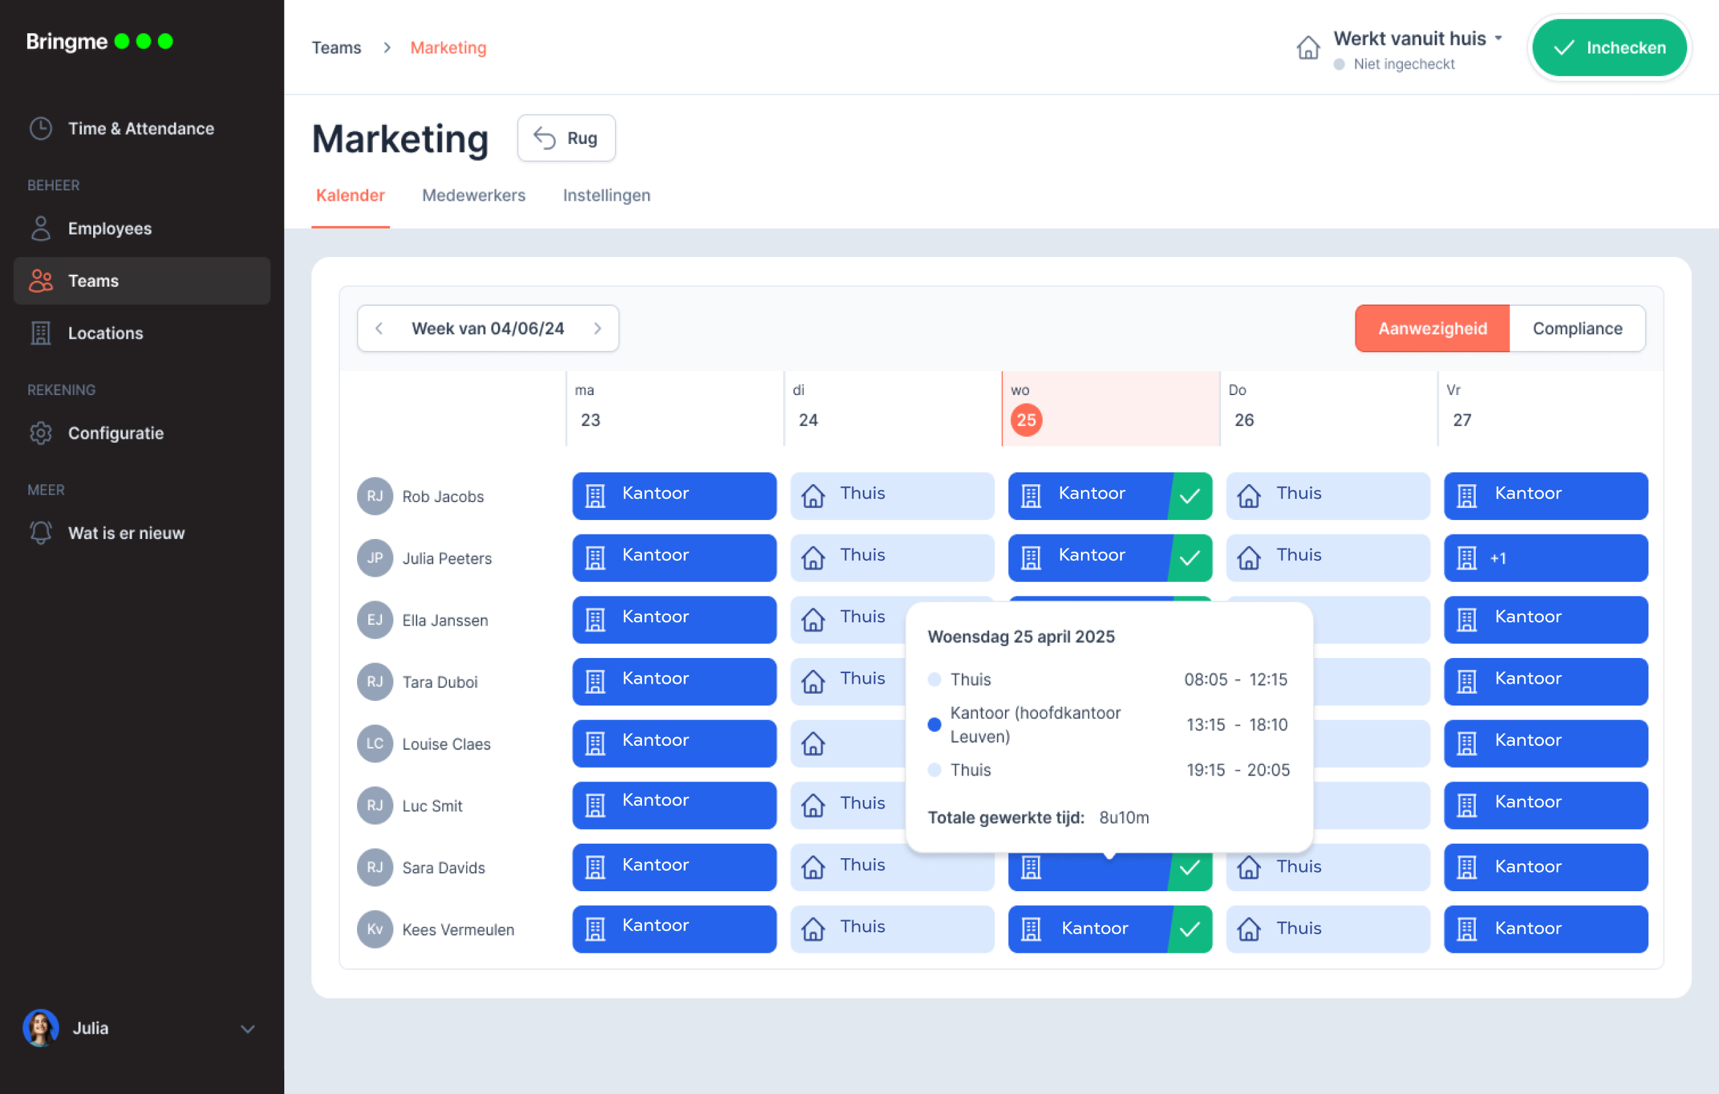
Task: Click Kees Vermeulen Wednesday green checkmark
Action: point(1190,930)
